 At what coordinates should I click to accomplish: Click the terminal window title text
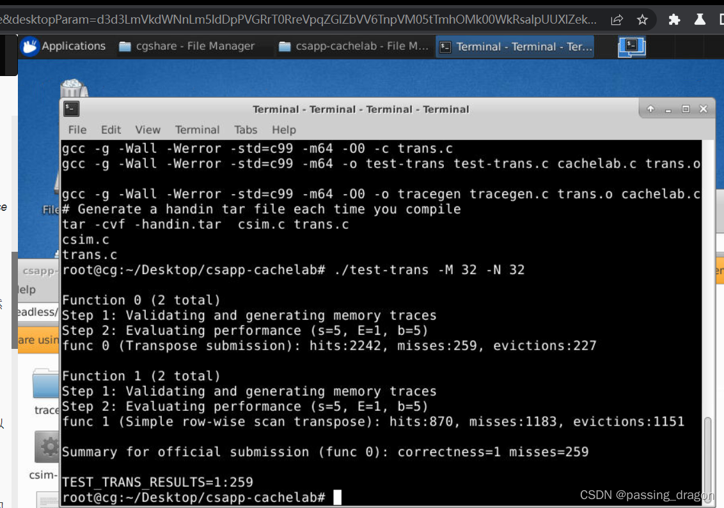click(x=361, y=109)
